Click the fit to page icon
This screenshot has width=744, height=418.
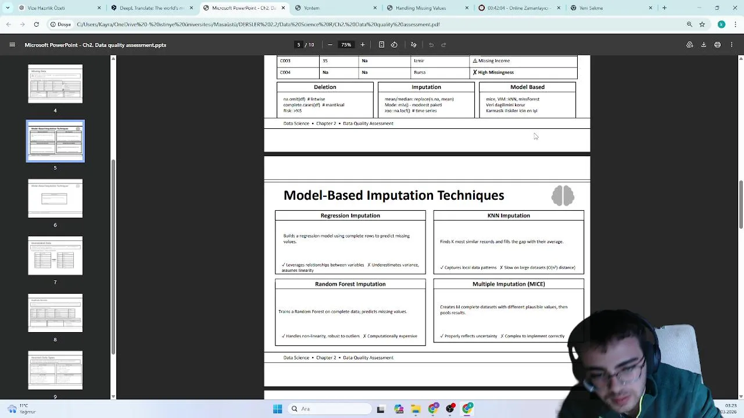click(381, 45)
